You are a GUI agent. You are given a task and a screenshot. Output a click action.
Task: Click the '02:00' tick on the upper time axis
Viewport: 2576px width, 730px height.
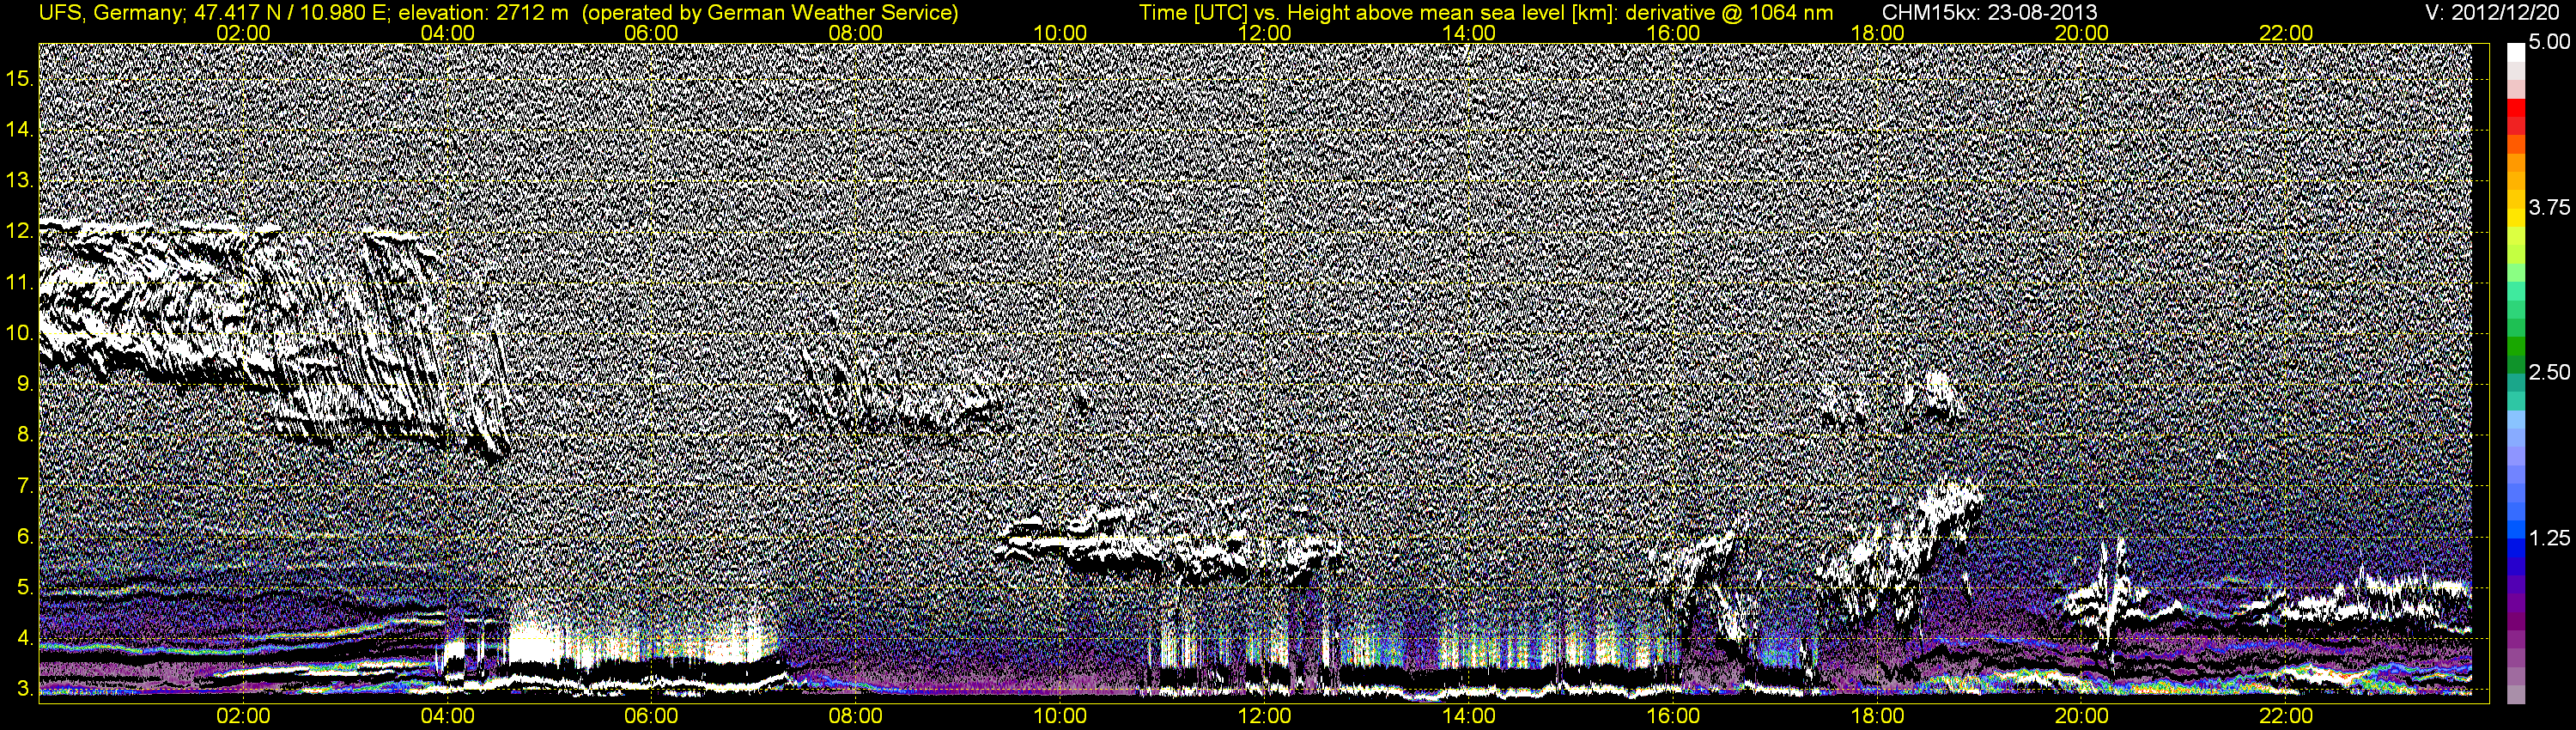[243, 33]
